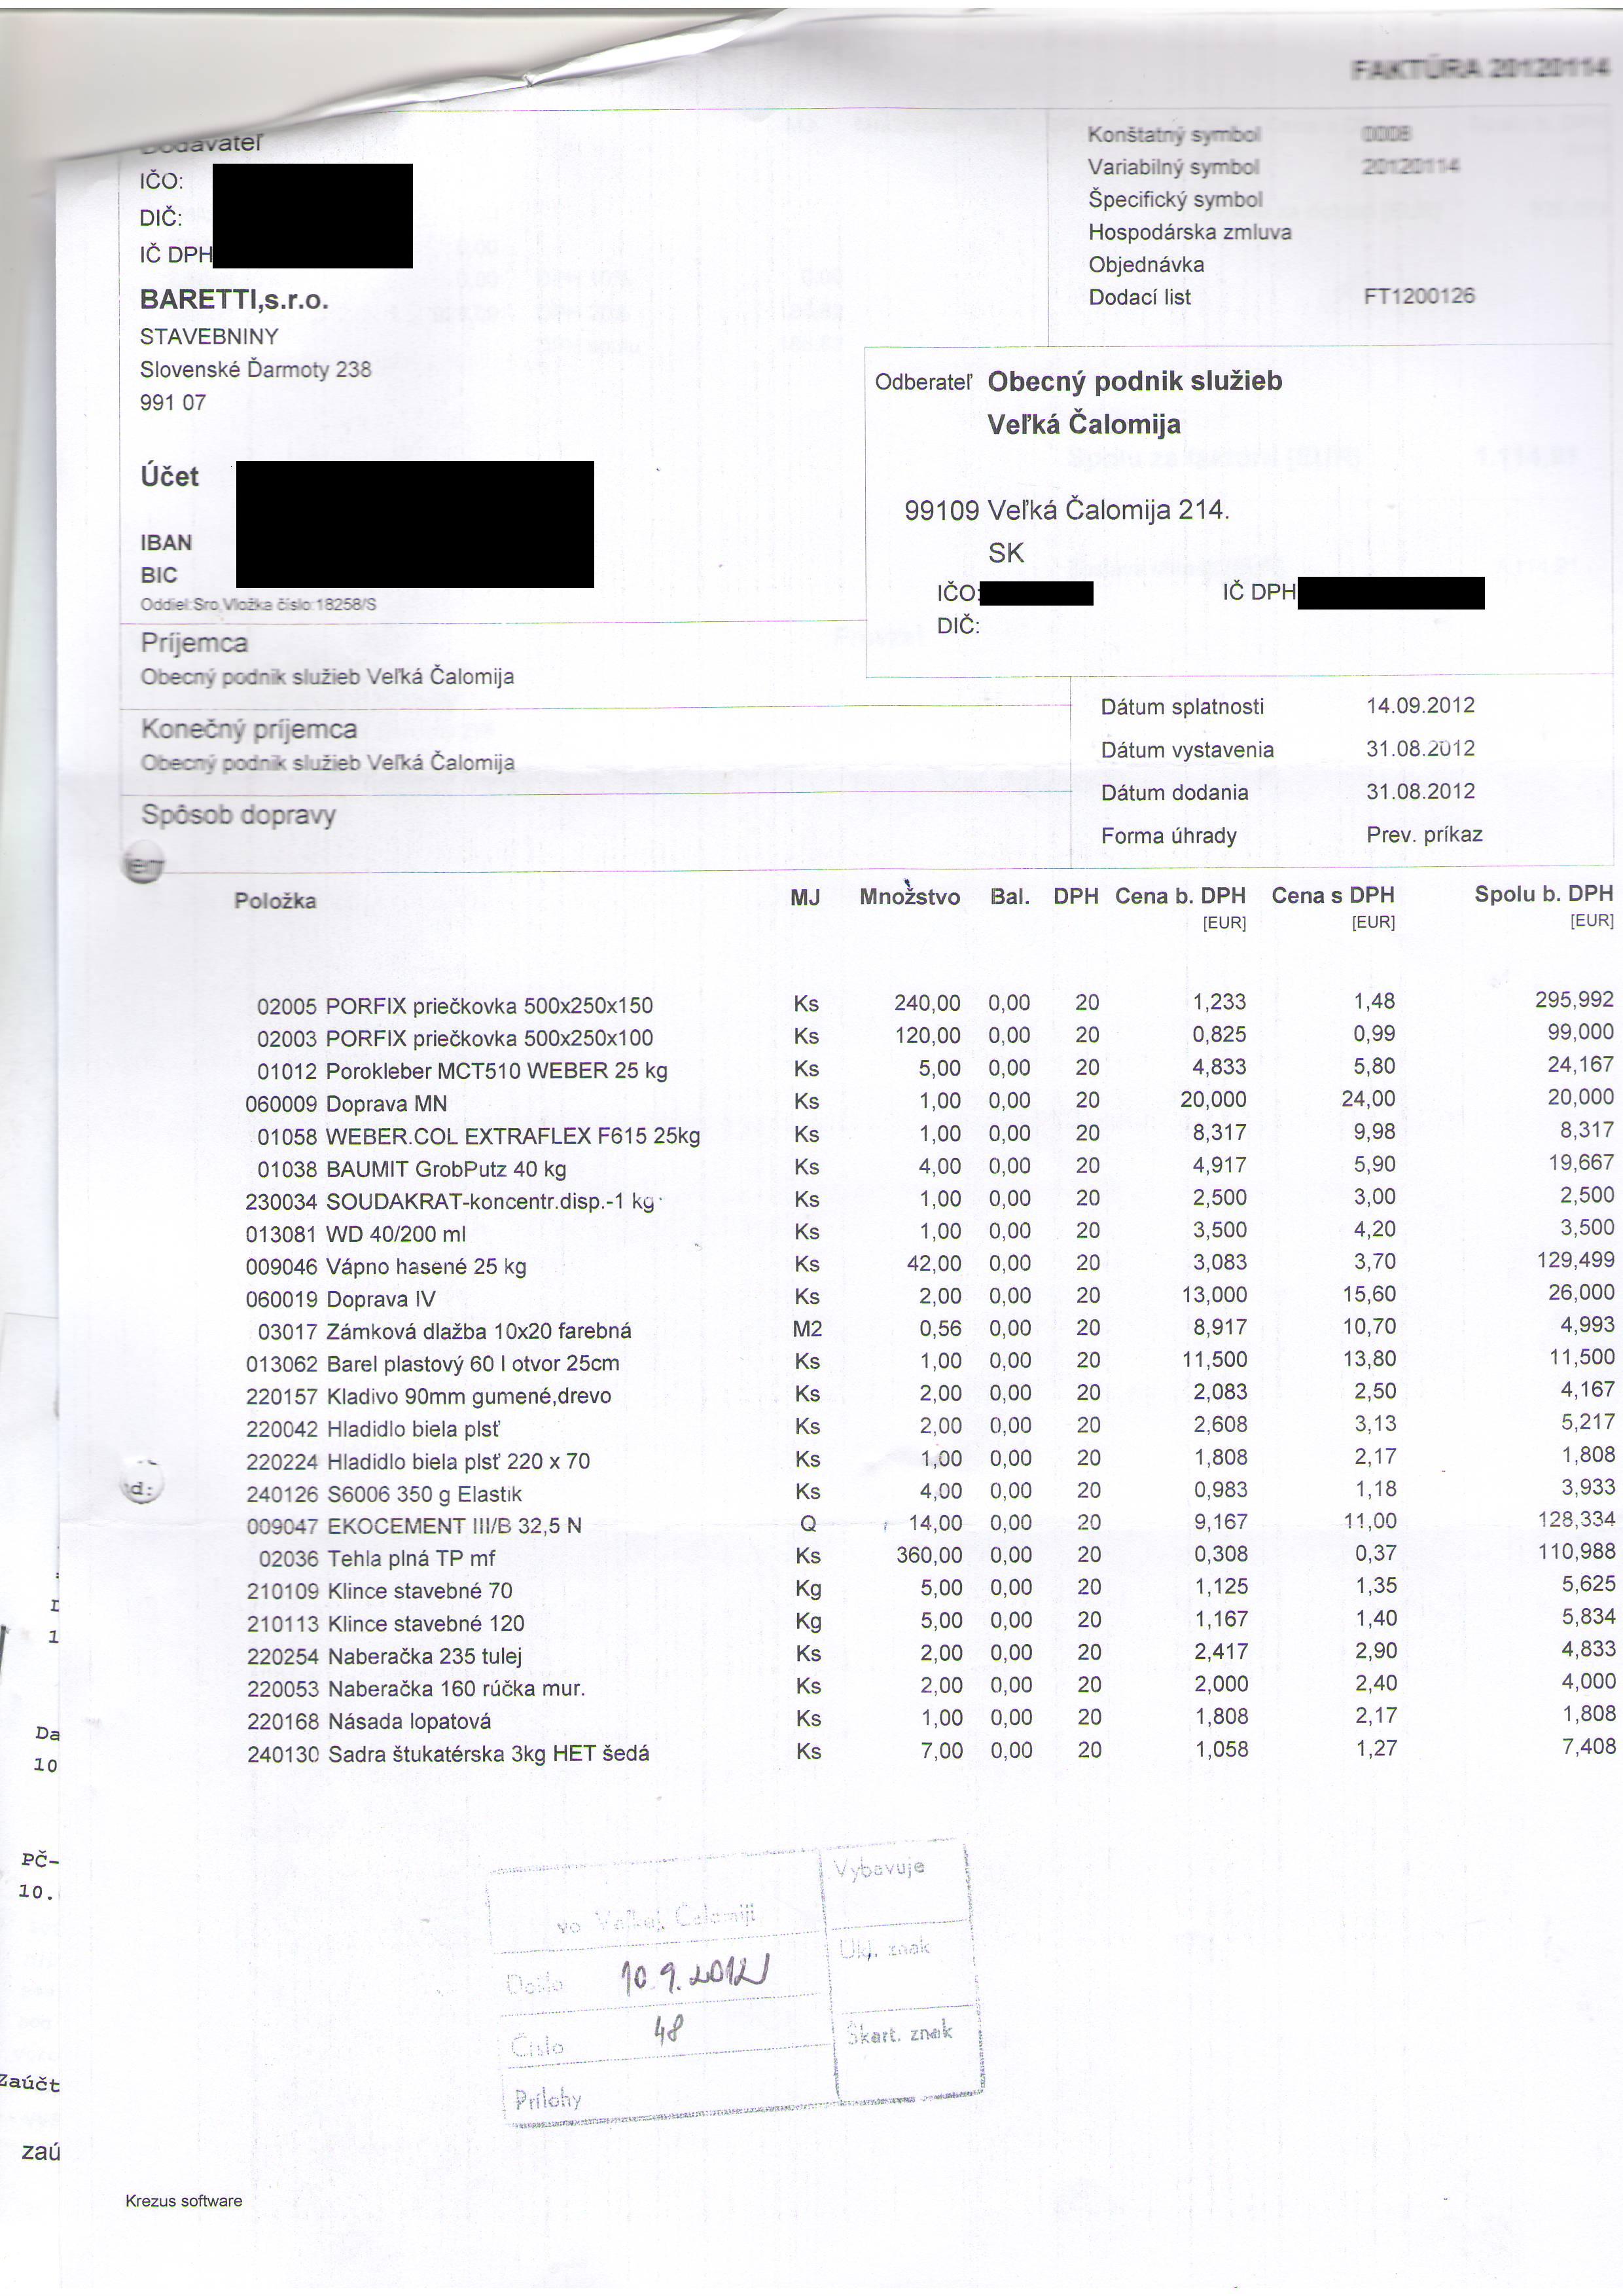Select item 02005 PORFIX priečkovka 500x250x150
Viewport: 1623px width, 2296px height.
[455, 1005]
